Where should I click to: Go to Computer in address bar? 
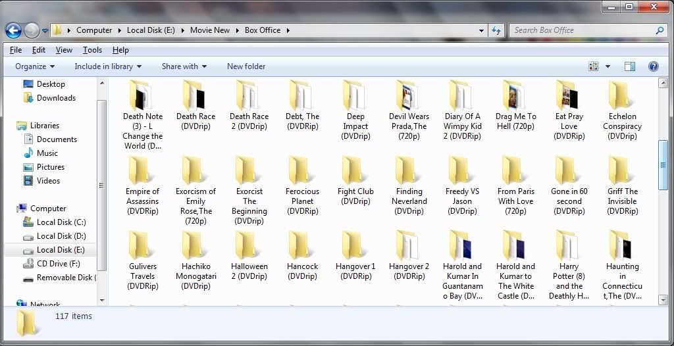click(x=94, y=30)
